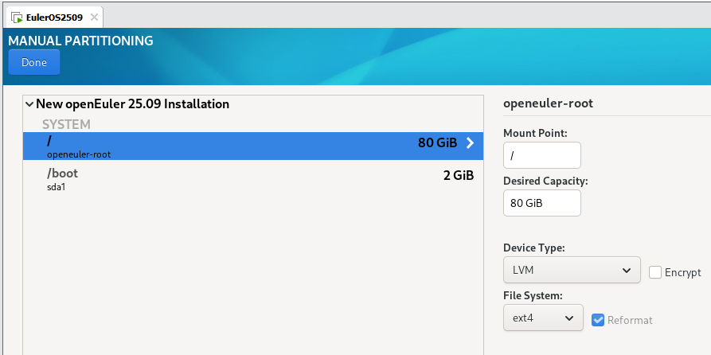Open the File System ext4 dropdown
The height and width of the screenshot is (355, 711).
(543, 318)
